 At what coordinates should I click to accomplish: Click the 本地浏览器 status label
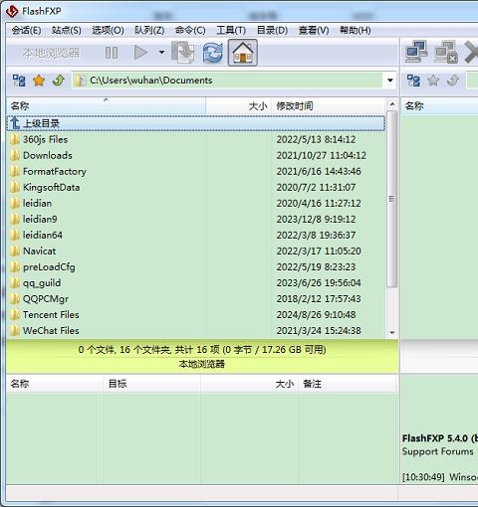202,364
